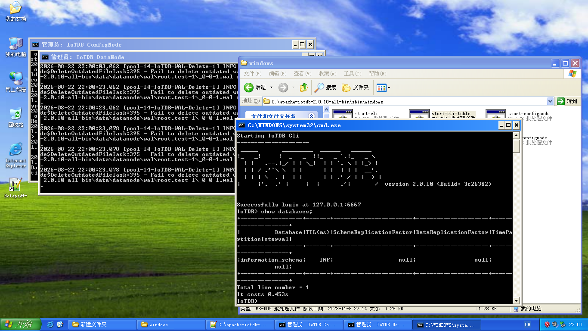This screenshot has width=588, height=331.
Task: Click the tray icon beside the clock
Action: 563,324
